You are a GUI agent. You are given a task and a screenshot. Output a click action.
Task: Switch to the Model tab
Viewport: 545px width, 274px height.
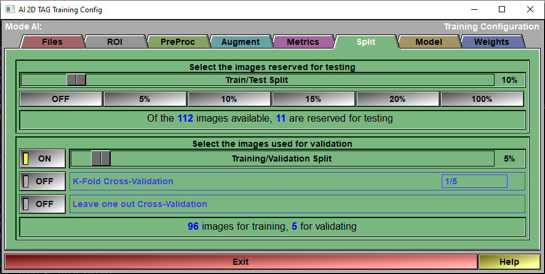pos(429,42)
